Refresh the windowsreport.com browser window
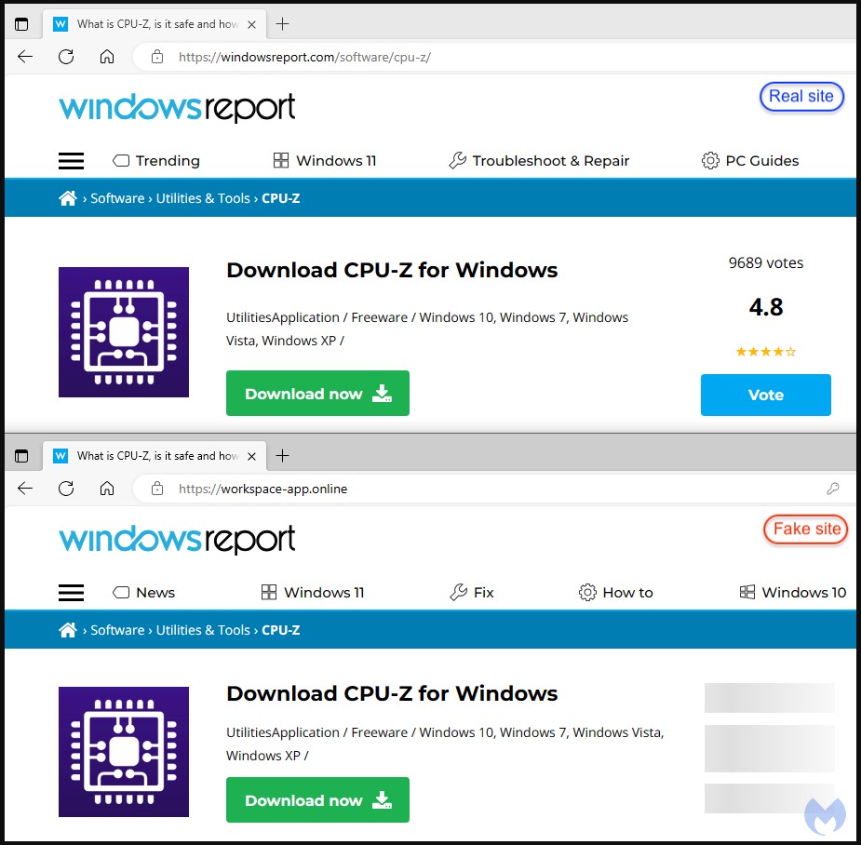Image resolution: width=861 pixels, height=845 pixels. [66, 57]
